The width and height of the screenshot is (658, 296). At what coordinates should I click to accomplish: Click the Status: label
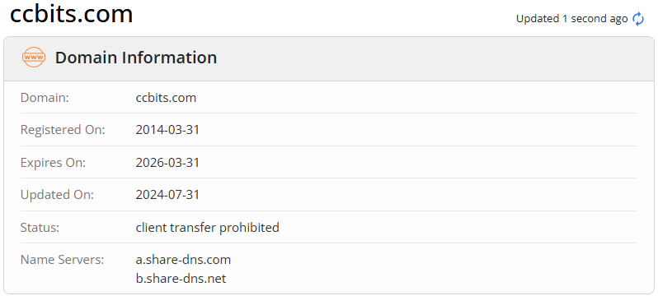click(40, 227)
